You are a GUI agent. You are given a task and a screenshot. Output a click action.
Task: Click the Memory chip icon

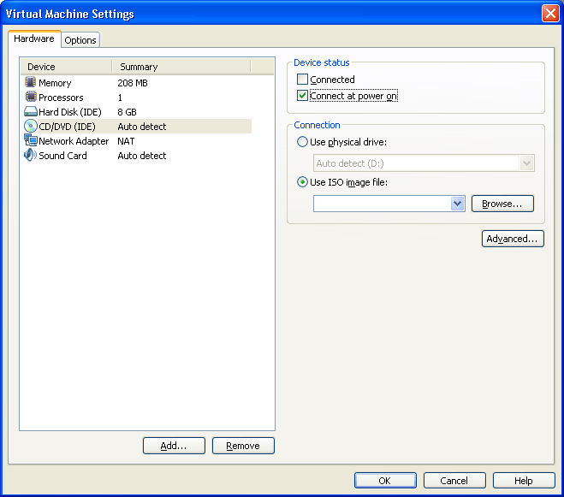point(31,82)
